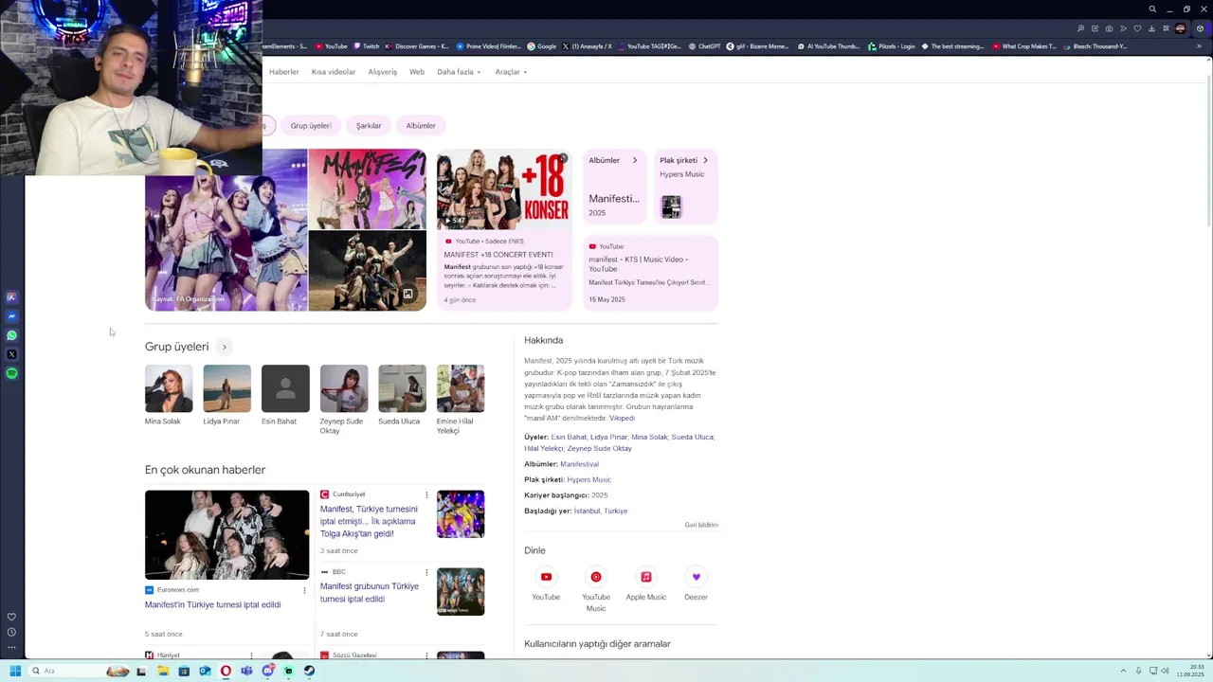Open Euronews article about tour cancellation
1213x682 pixels.
click(x=212, y=604)
